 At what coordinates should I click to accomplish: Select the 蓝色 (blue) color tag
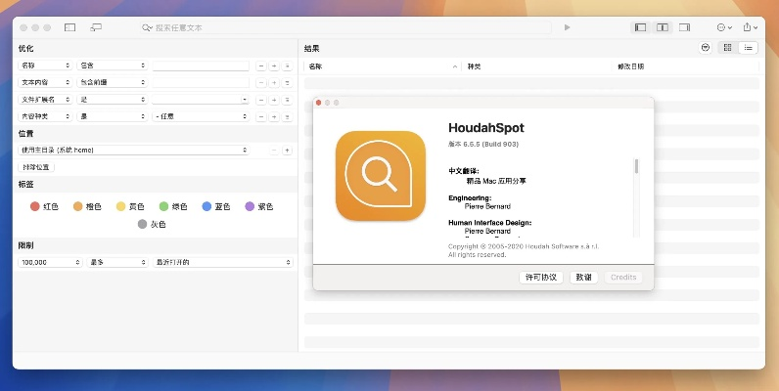pos(216,206)
